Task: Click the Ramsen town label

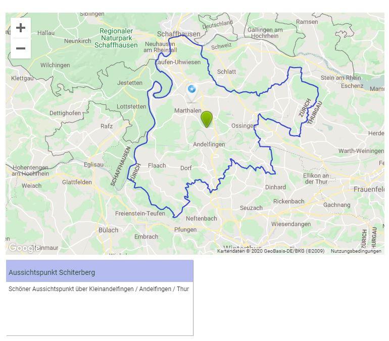Action: pos(307,22)
